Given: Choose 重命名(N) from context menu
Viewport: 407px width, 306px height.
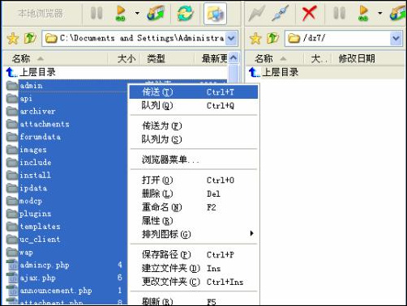Looking at the screenshot, I should 194,207.
